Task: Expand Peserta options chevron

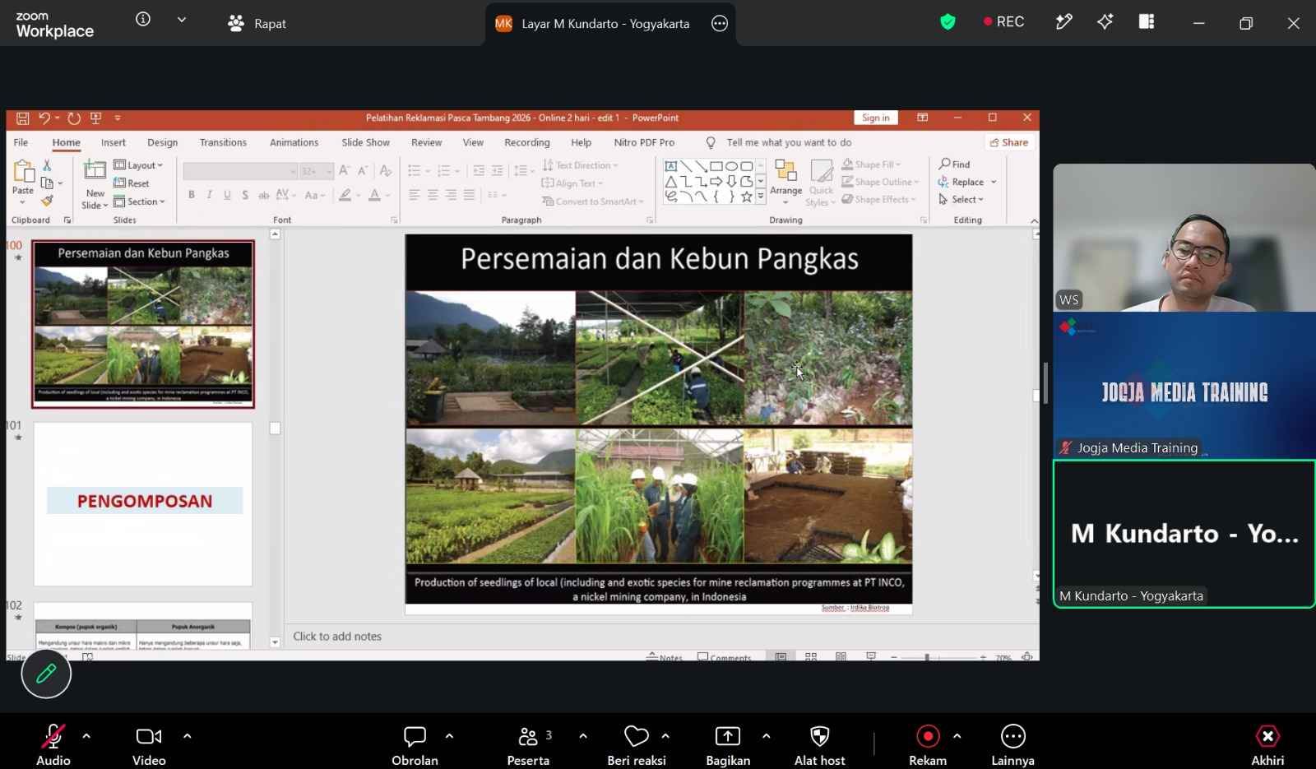Action: (x=583, y=736)
